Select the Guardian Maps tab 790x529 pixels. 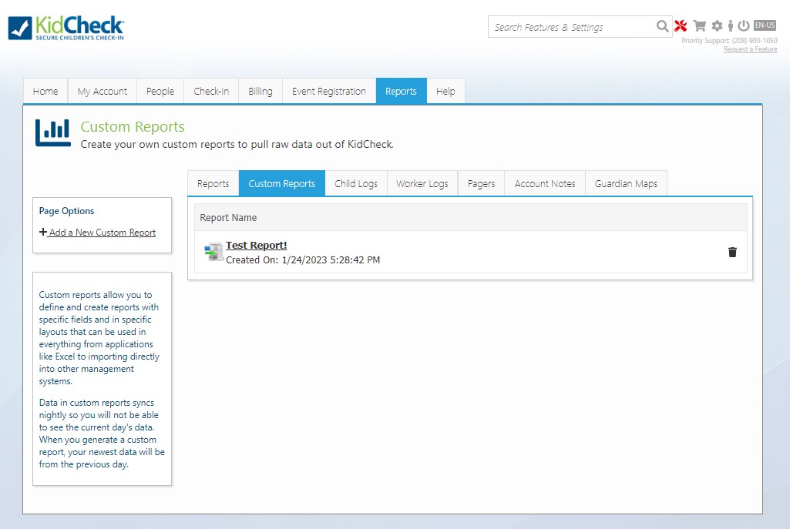(626, 184)
